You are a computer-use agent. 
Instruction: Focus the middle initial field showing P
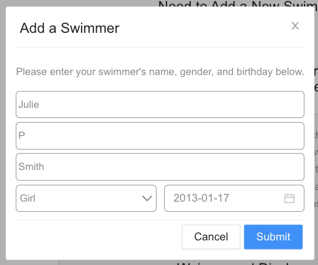point(160,136)
